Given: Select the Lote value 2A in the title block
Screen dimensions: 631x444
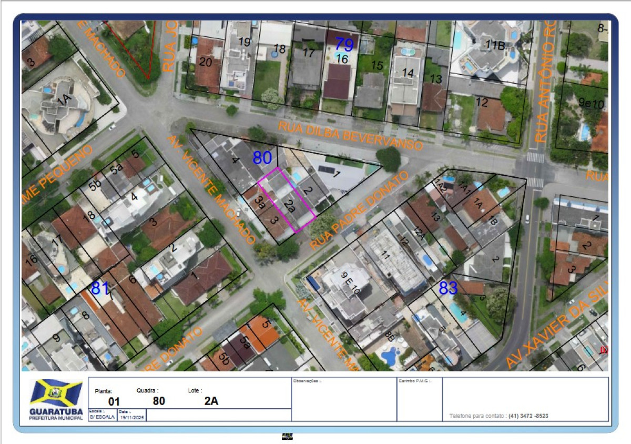Looking at the screenshot, I should click(211, 401).
